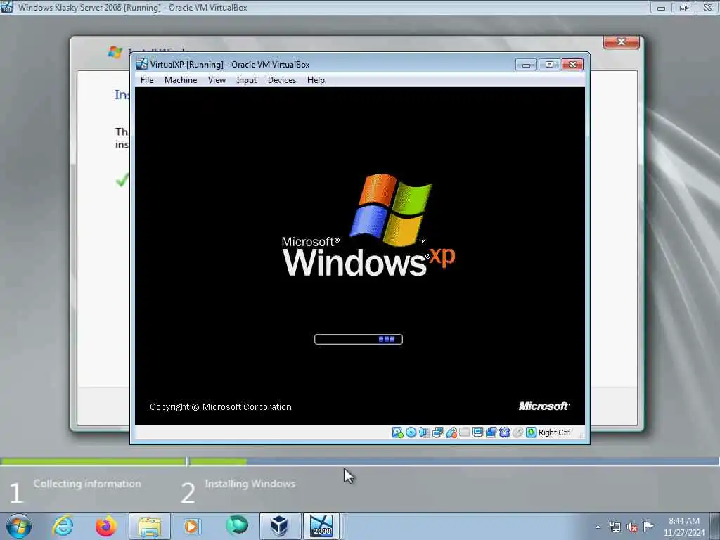
Task: Open Windows Explorer from the taskbar
Action: coord(150,526)
